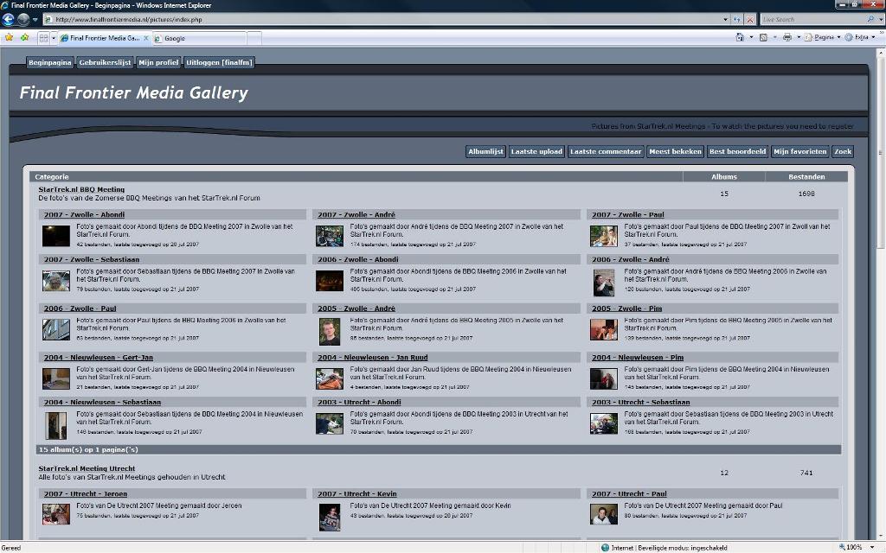Image resolution: width=886 pixels, height=553 pixels.
Task: Show Laatste commentaar
Action: 605,151
